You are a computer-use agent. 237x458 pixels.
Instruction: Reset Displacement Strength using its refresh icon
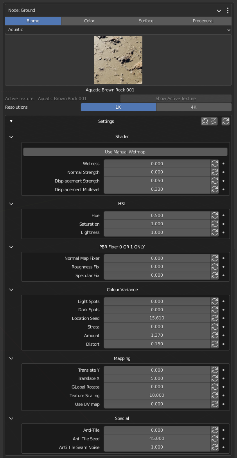(215, 181)
